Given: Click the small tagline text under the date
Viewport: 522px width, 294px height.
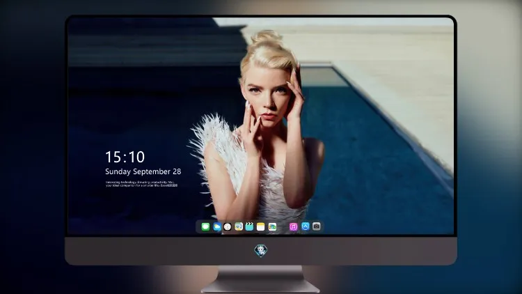Looking at the screenshot, I should pos(141,184).
